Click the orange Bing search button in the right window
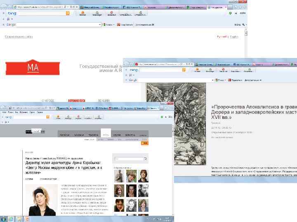Viewport: 297px width, 222px height. (184, 70)
